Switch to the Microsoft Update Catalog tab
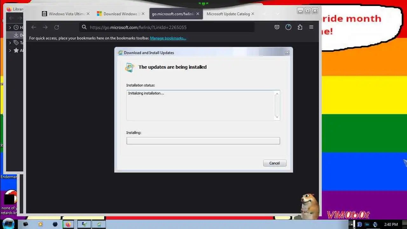The image size is (407, 229). [x=231, y=14]
